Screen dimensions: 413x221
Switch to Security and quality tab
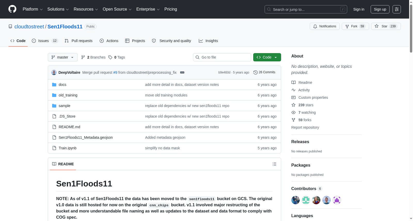click(x=171, y=41)
